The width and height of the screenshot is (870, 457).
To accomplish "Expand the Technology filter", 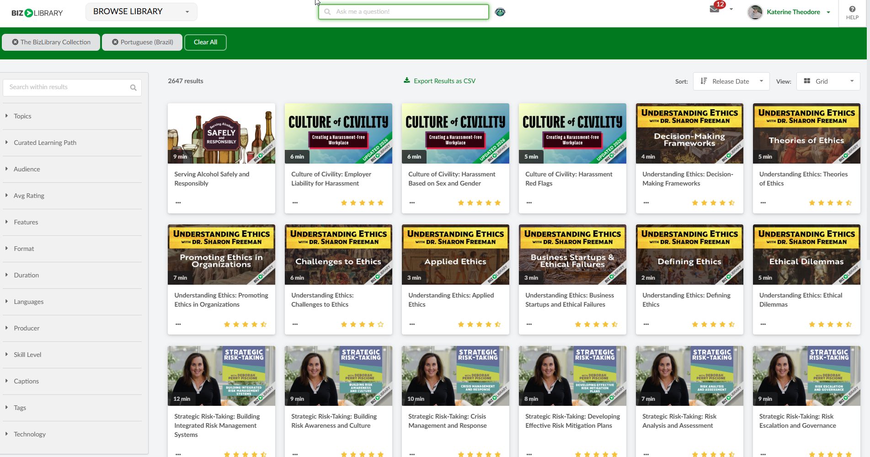I will [x=72, y=434].
